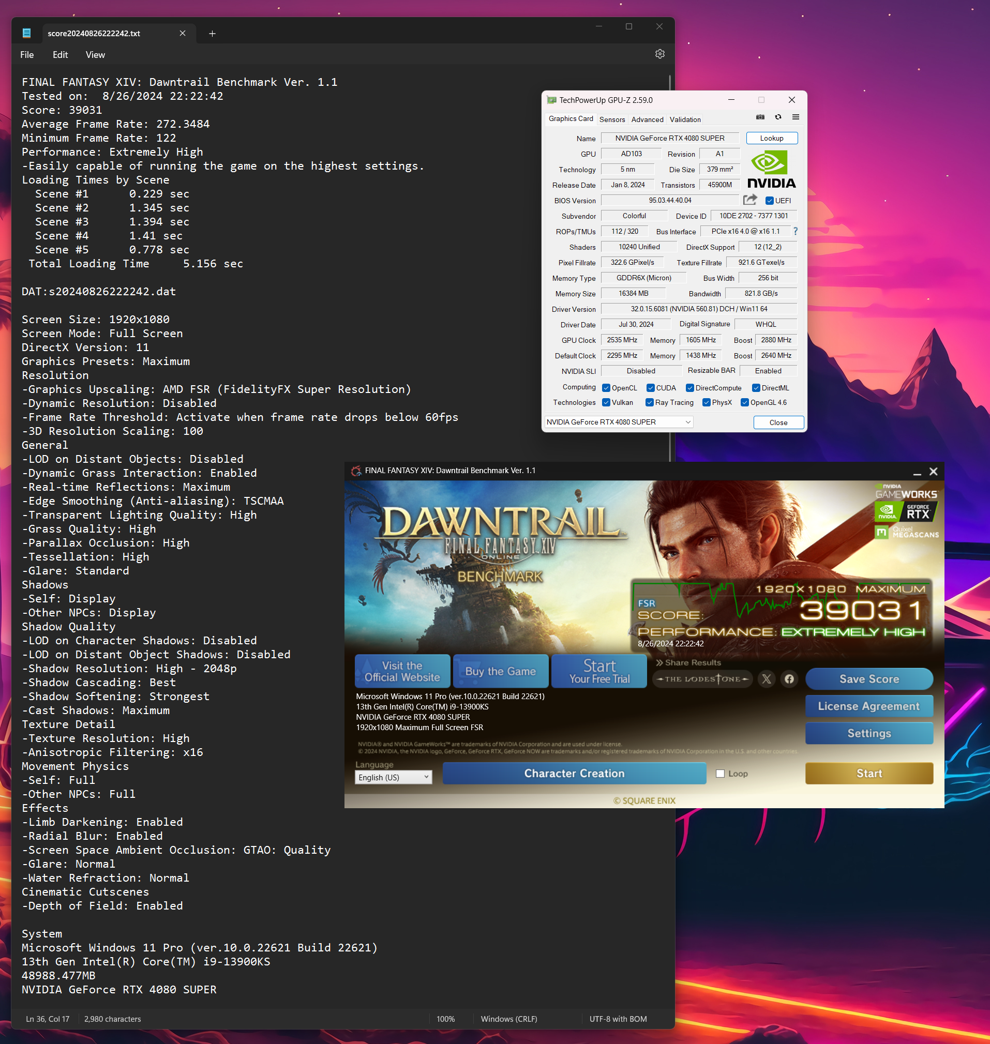Image resolution: width=990 pixels, height=1044 pixels.
Task: Click the NVIDIA logo in GPU-Z
Action: [771, 169]
